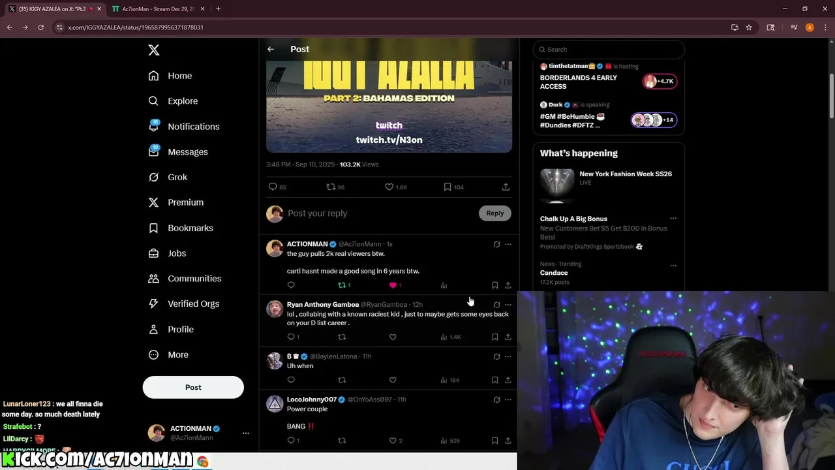Open more options on LocoJohnny007 reply
This screenshot has width=835, height=470.
508,399
